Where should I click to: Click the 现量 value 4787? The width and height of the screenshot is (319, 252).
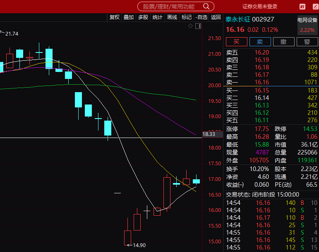[262, 152]
